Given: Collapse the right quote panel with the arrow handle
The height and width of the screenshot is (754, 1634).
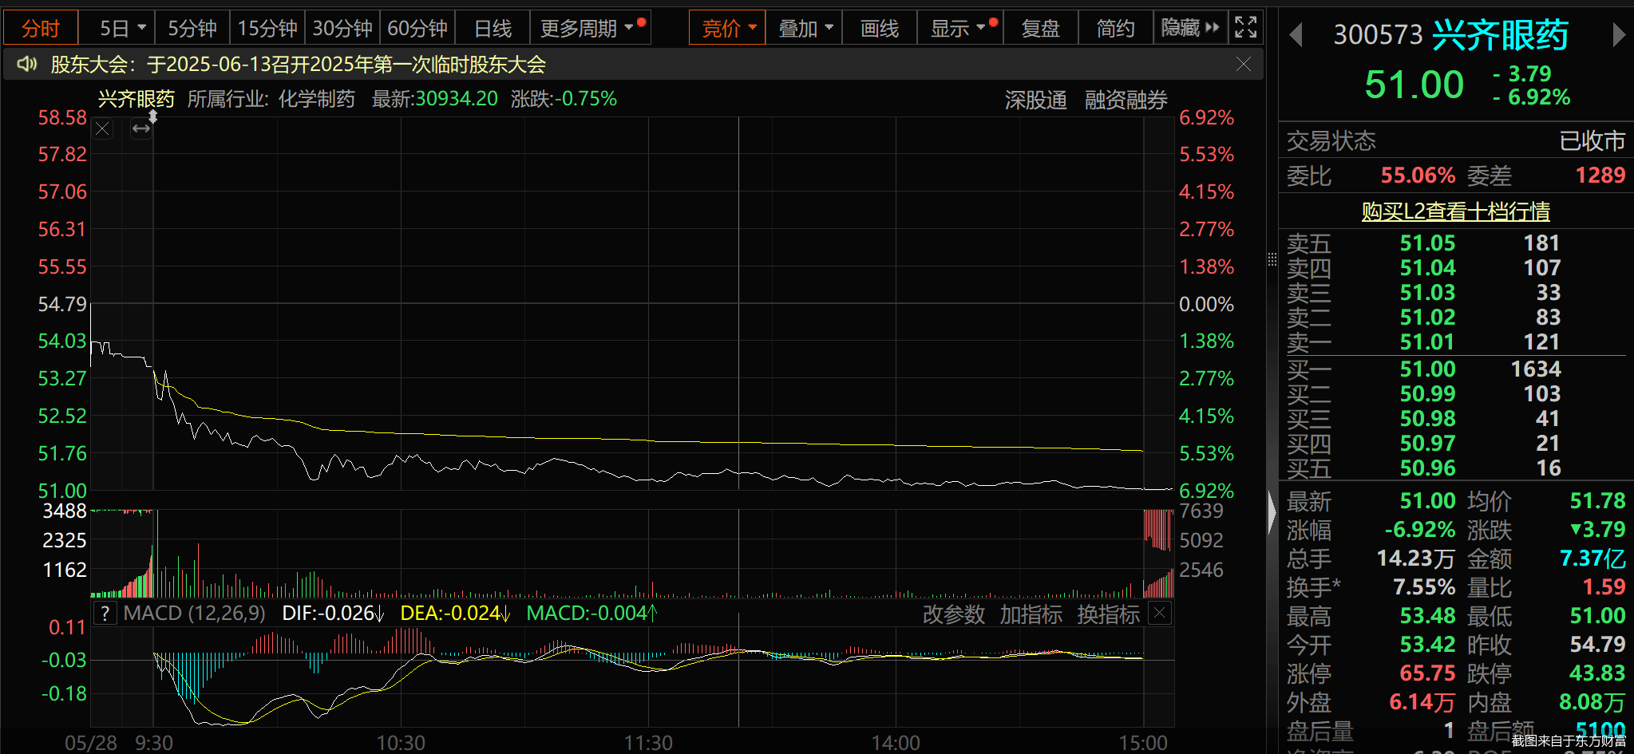Looking at the screenshot, I should 1272,512.
